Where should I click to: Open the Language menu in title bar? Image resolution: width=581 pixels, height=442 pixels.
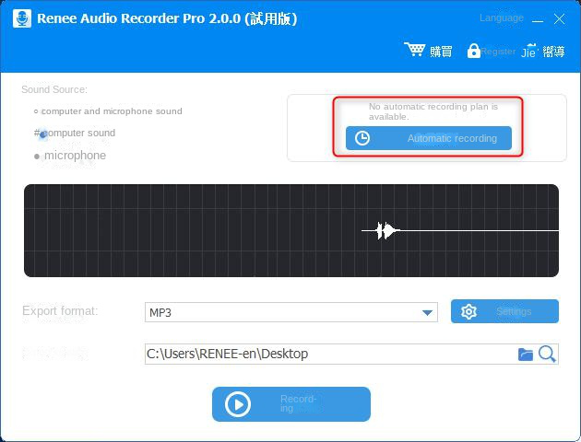click(x=502, y=18)
